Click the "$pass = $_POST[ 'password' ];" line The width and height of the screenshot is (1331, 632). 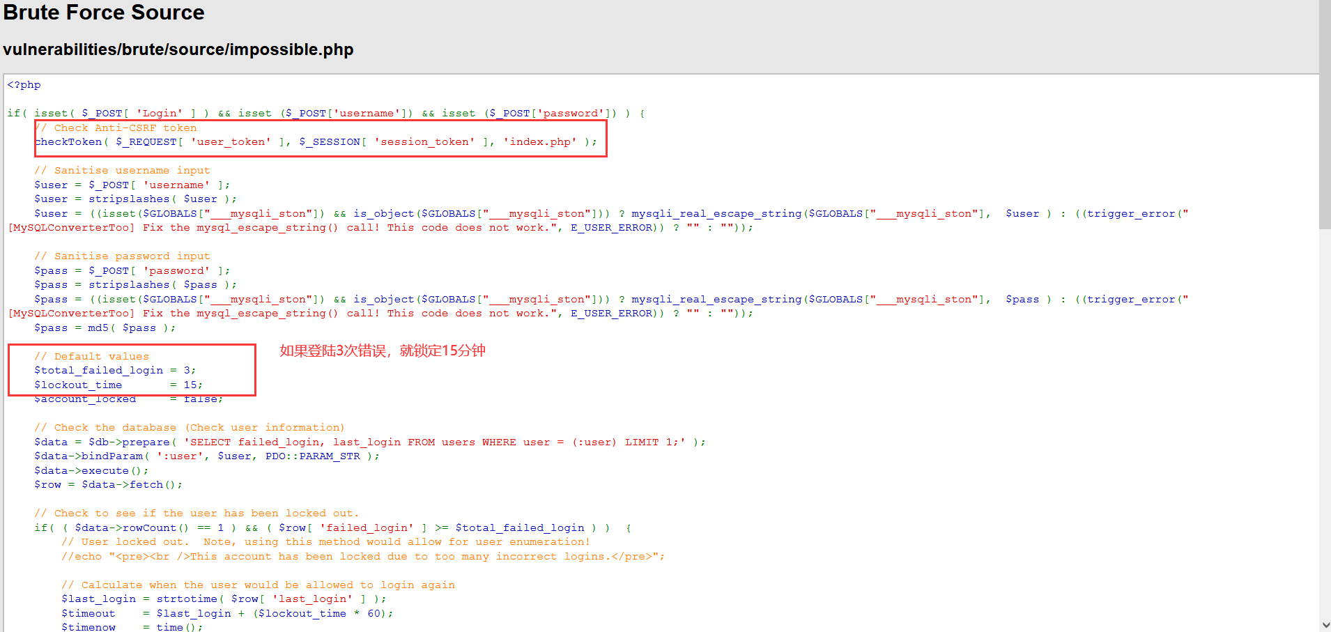(x=132, y=271)
